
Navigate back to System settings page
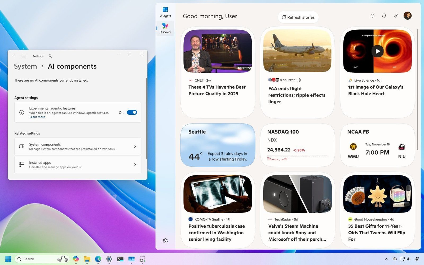coord(14,56)
